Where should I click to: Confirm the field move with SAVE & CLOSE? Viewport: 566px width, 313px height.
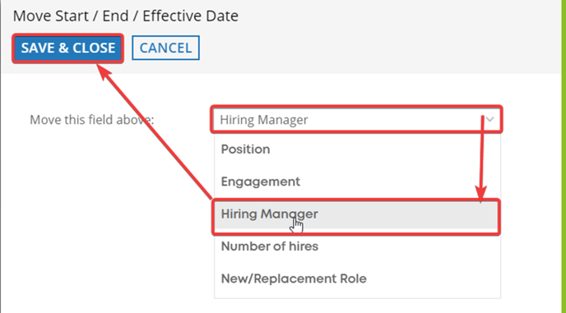(x=67, y=48)
